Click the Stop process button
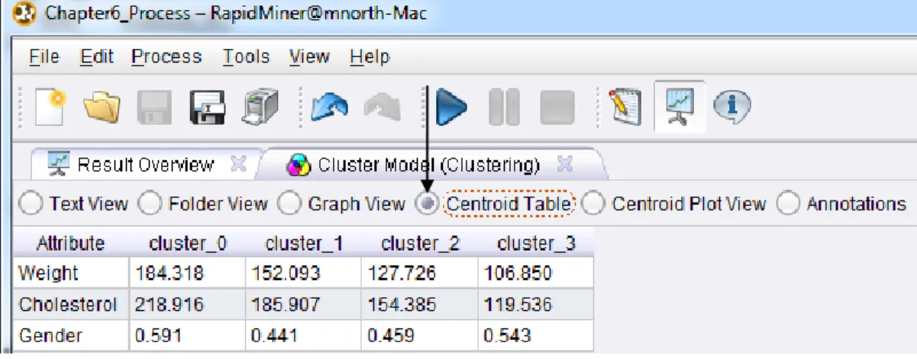Screen dimensions: 917x359 click(x=557, y=107)
